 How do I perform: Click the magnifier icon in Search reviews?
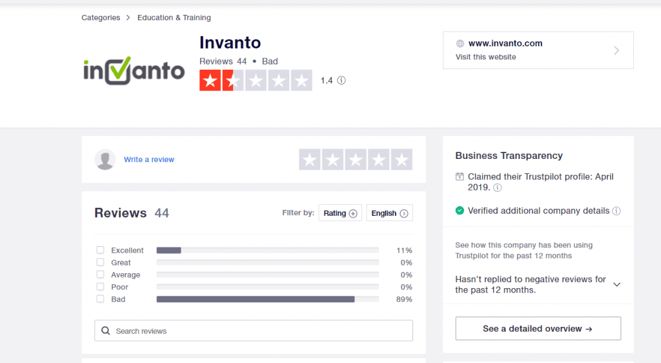coord(106,331)
